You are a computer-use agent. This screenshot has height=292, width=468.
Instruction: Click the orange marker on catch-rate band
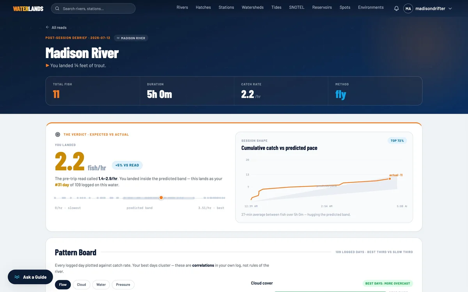click(161, 198)
